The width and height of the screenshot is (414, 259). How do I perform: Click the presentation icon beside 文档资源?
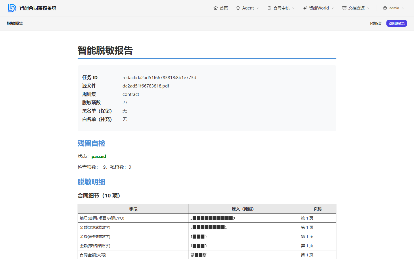pos(344,8)
